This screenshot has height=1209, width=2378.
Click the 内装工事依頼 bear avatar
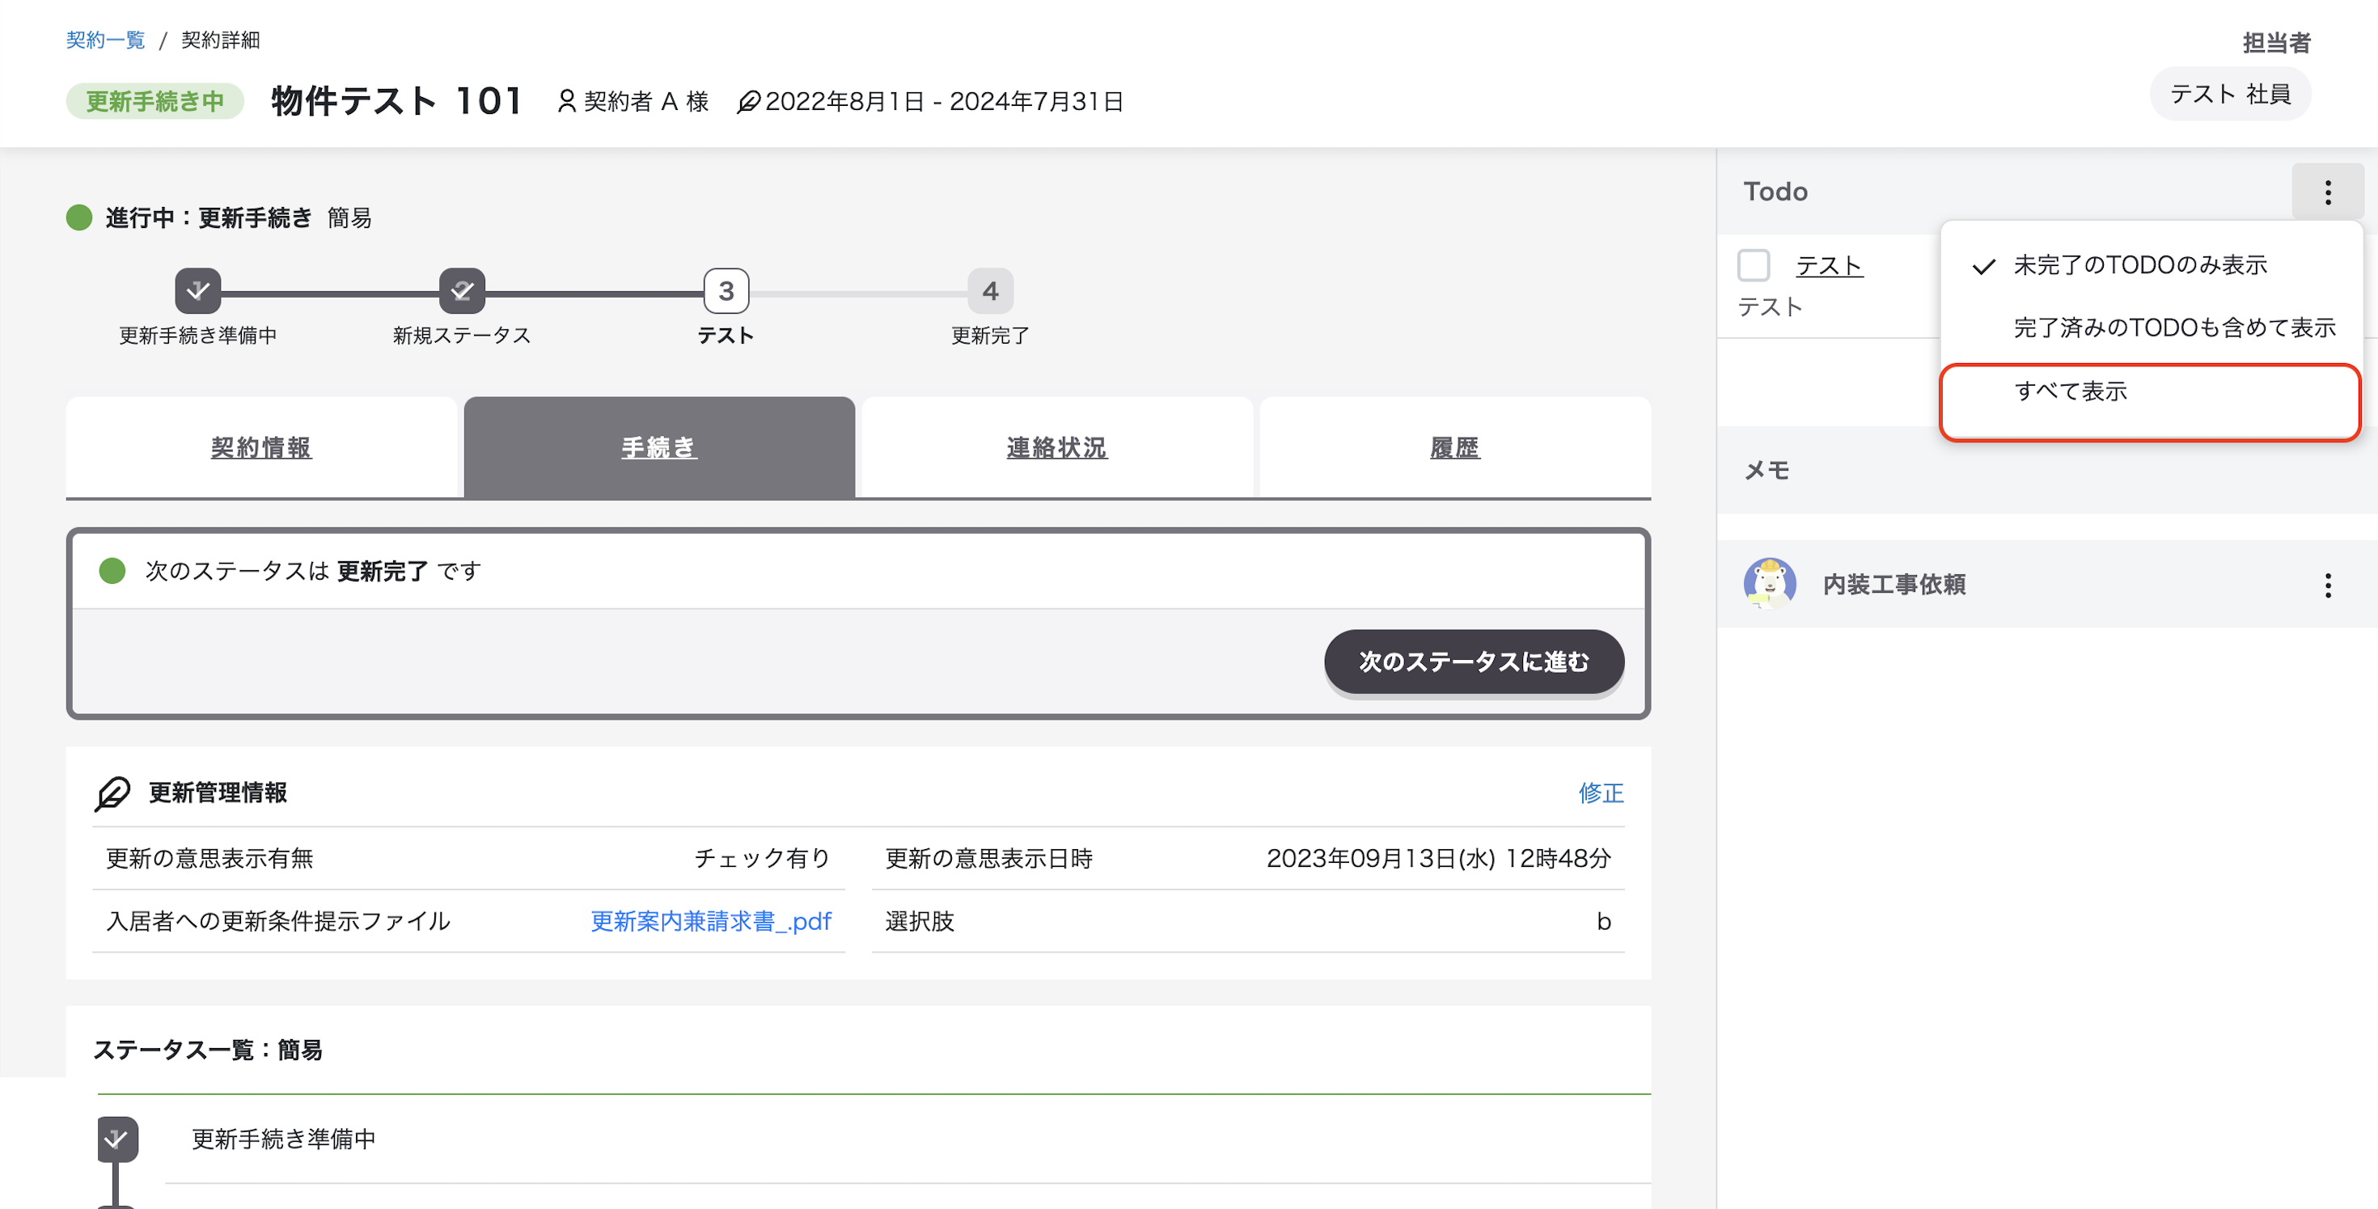[x=1770, y=583]
